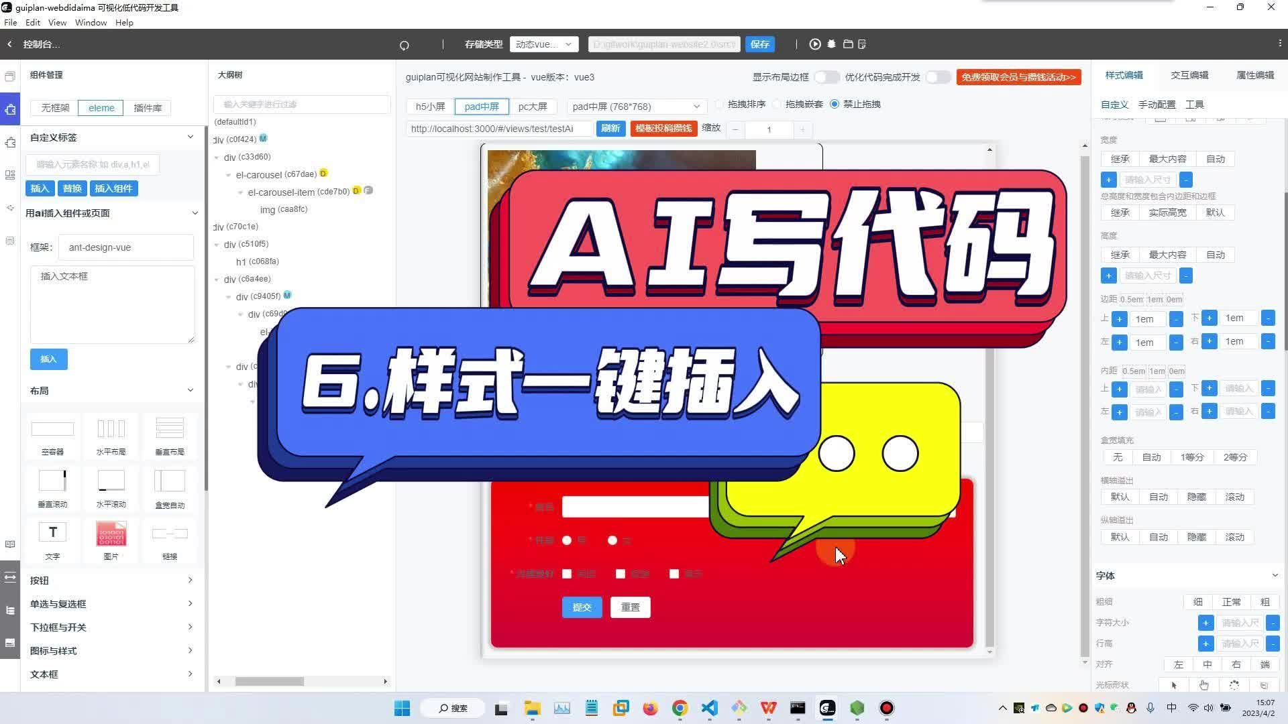Click the back arrow next to 控制台

9,44
